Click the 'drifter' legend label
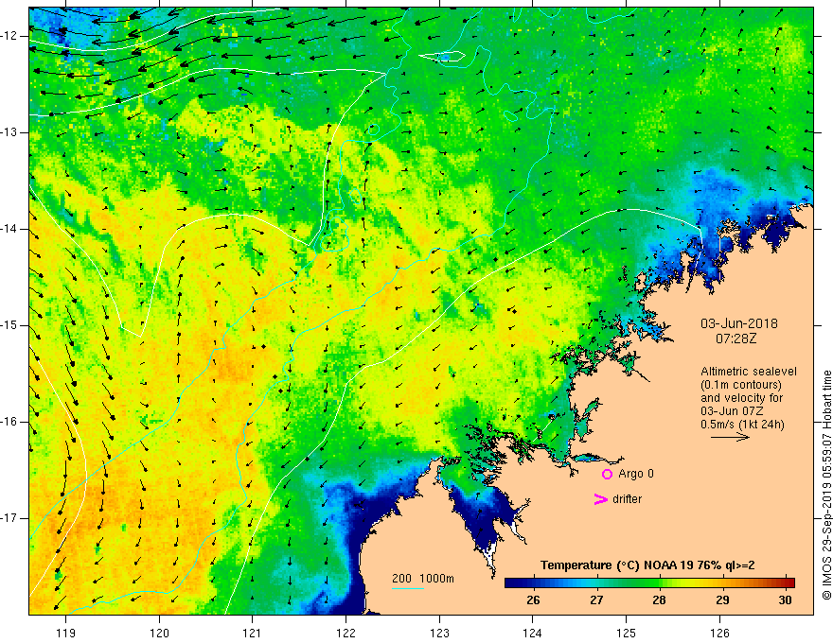Image resolution: width=833 pixels, height=643 pixels. [x=627, y=499]
